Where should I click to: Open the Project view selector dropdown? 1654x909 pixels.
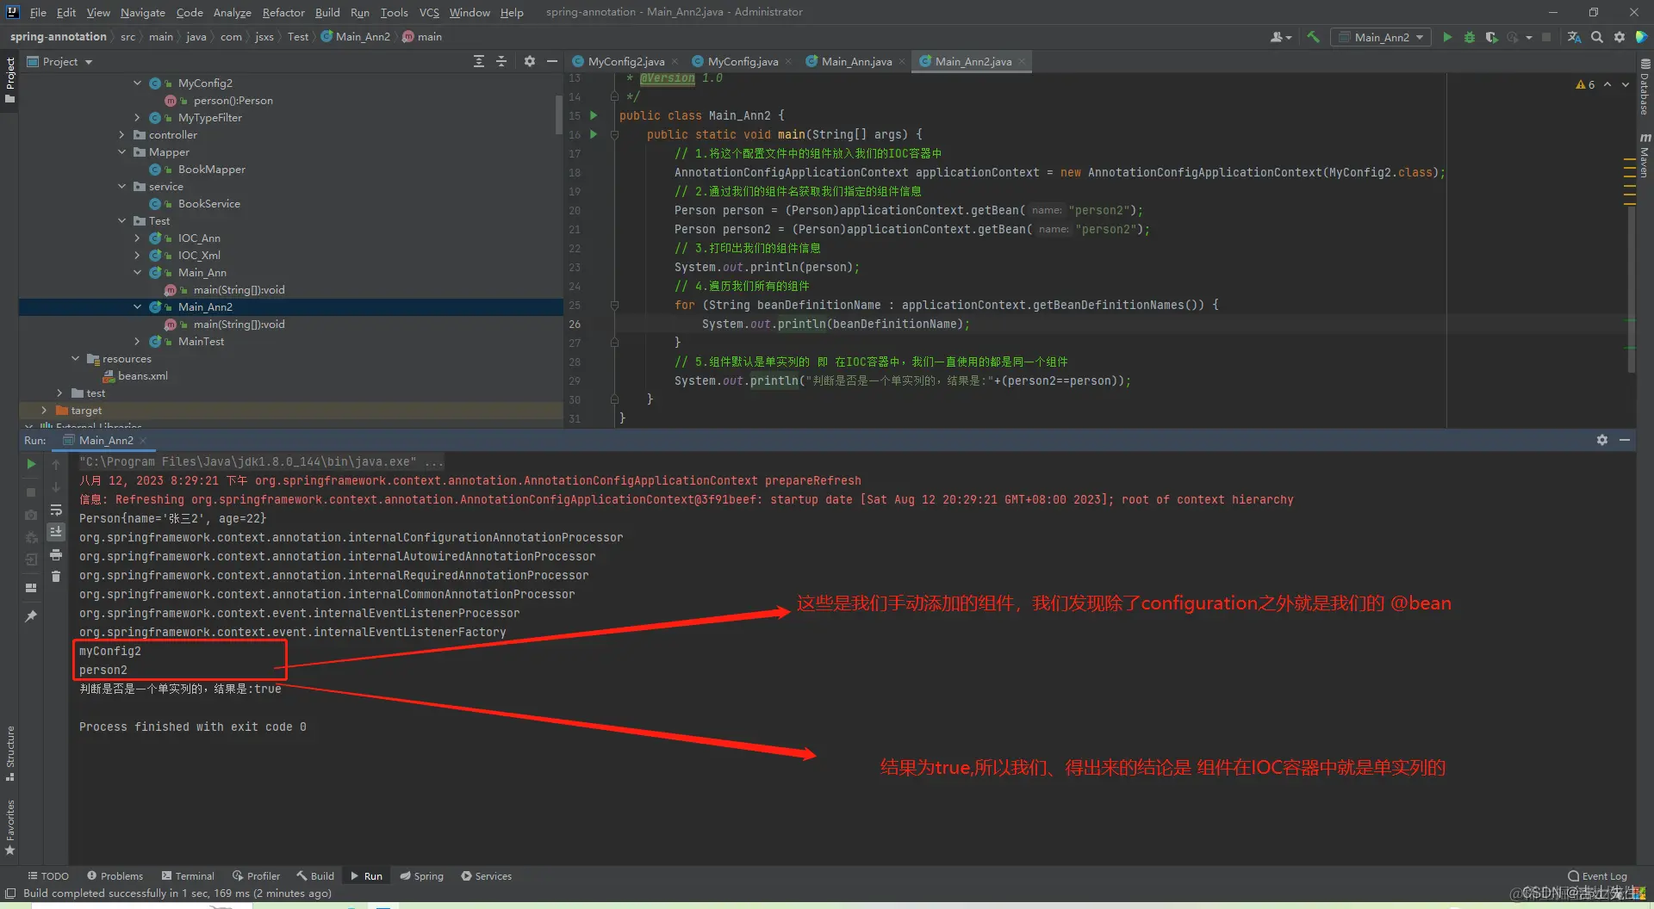[59, 62]
